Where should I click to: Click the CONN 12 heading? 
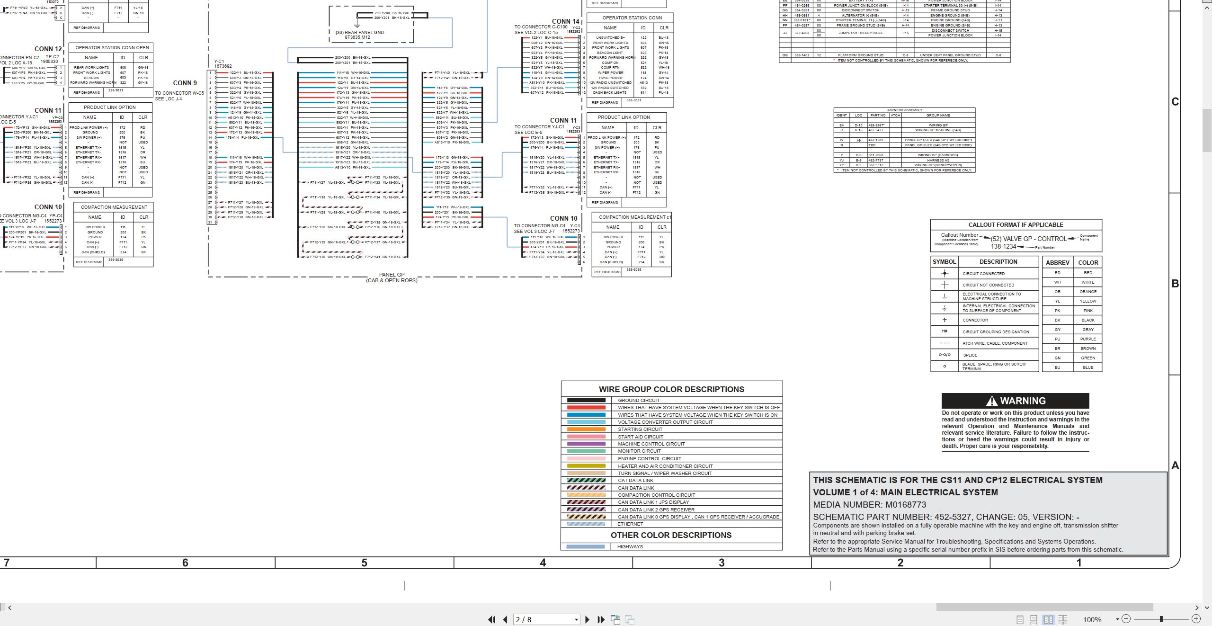(48, 49)
